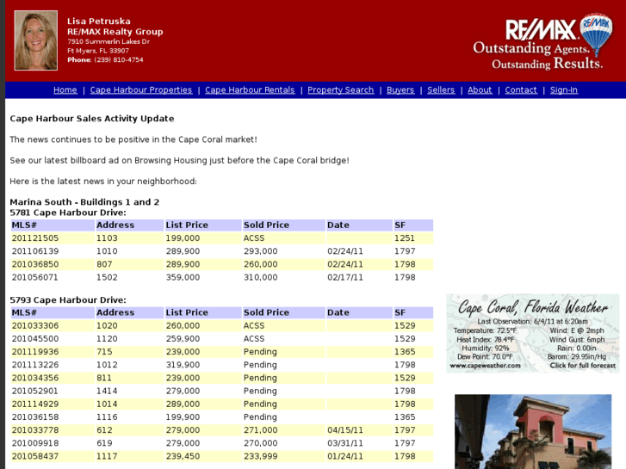Click 'Click for full forecast' text
This screenshot has width=626, height=469.
582,366
